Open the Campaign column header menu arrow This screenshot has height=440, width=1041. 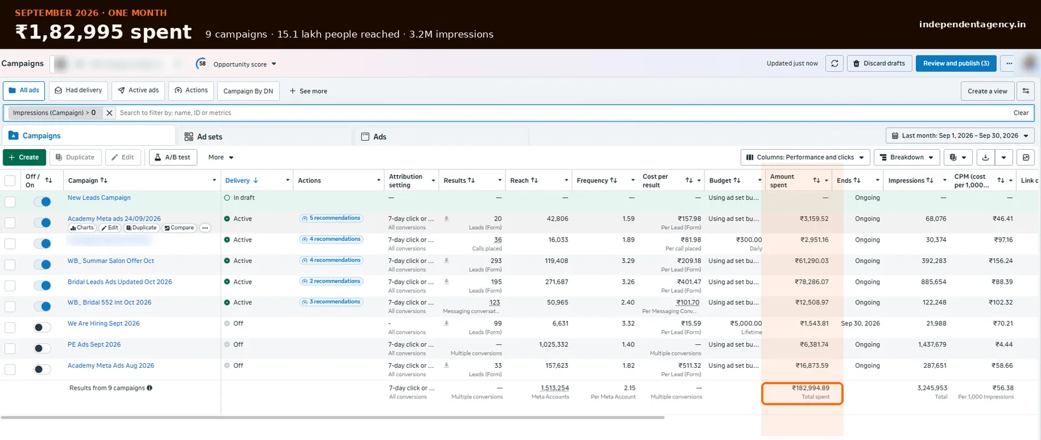(214, 180)
